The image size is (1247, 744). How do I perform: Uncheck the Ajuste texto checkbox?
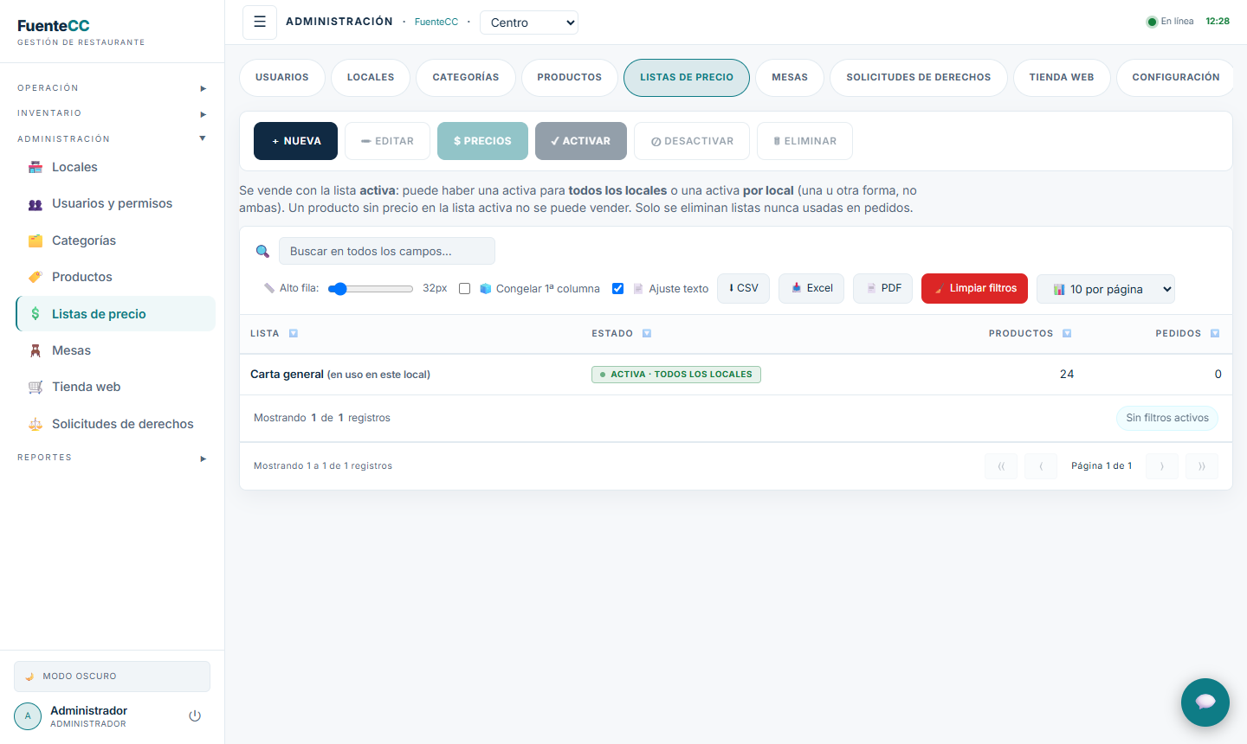618,289
